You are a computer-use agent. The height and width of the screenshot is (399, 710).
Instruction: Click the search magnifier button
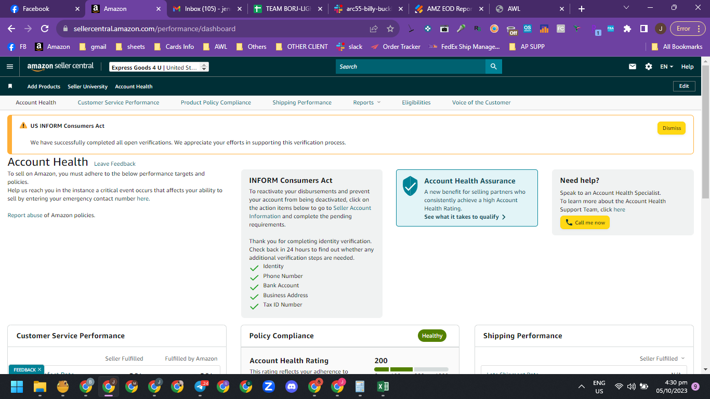[493, 66]
